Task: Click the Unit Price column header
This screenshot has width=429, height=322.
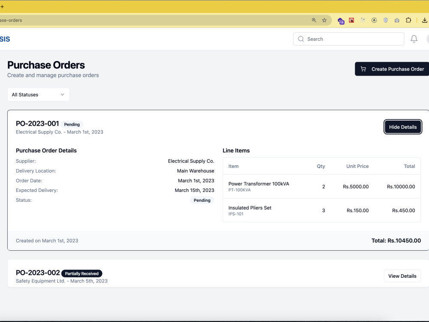Action: pos(357,166)
